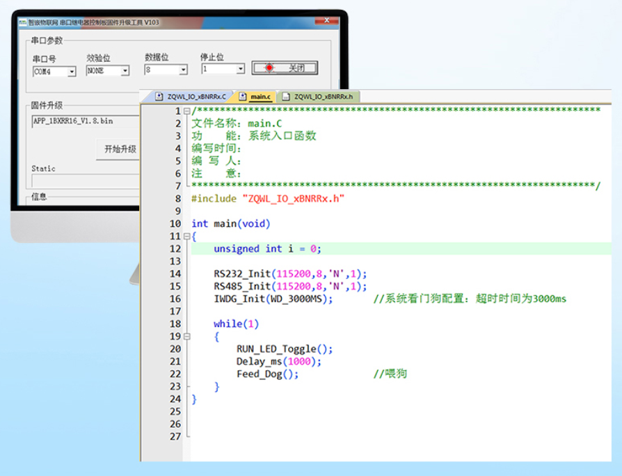The height and width of the screenshot is (476, 622).
Task: Open the 数据位 dropdown showing 8
Action: click(183, 70)
